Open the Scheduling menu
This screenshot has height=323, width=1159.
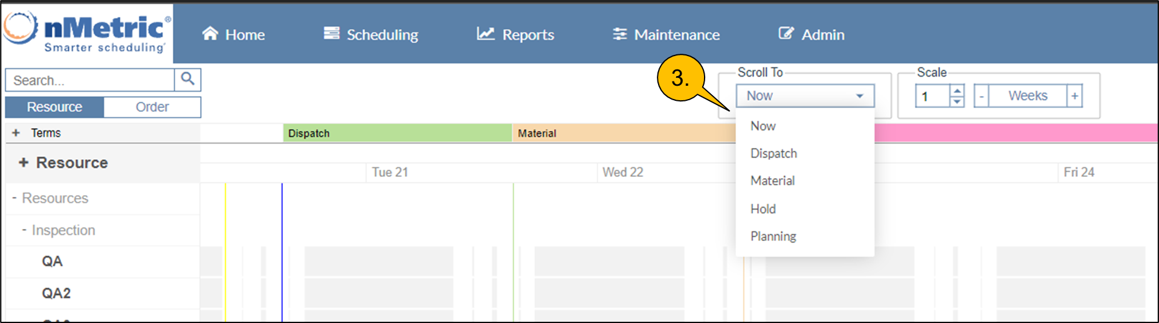click(371, 34)
